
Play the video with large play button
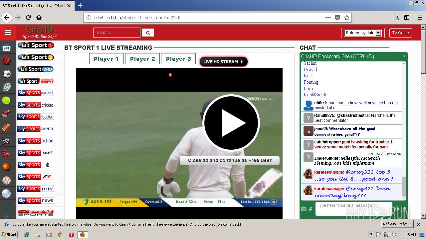point(231,123)
